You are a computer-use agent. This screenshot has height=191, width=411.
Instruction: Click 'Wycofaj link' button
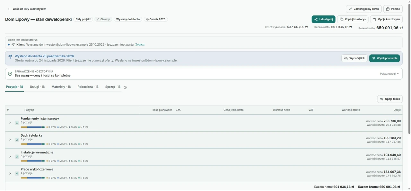click(x=354, y=58)
